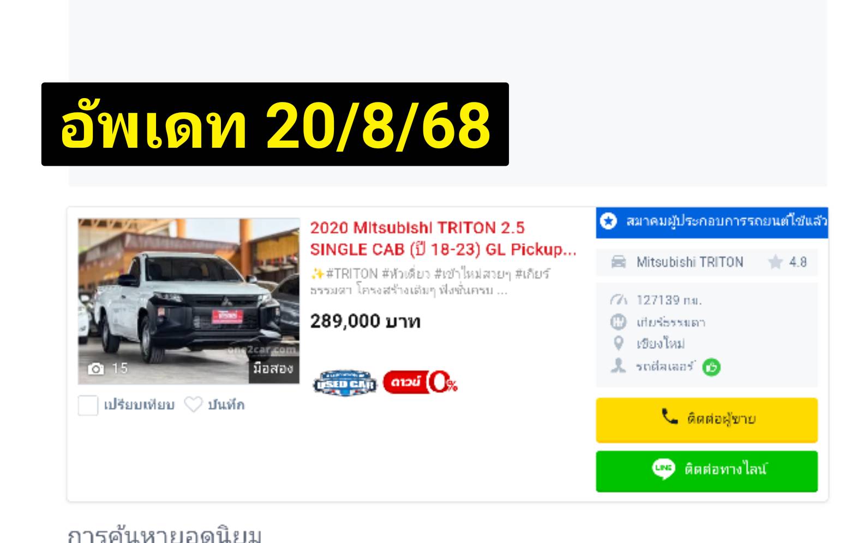The width and height of the screenshot is (850, 543).
Task: Click the เชียงใหม่ location pin icon
Action: coord(618,343)
